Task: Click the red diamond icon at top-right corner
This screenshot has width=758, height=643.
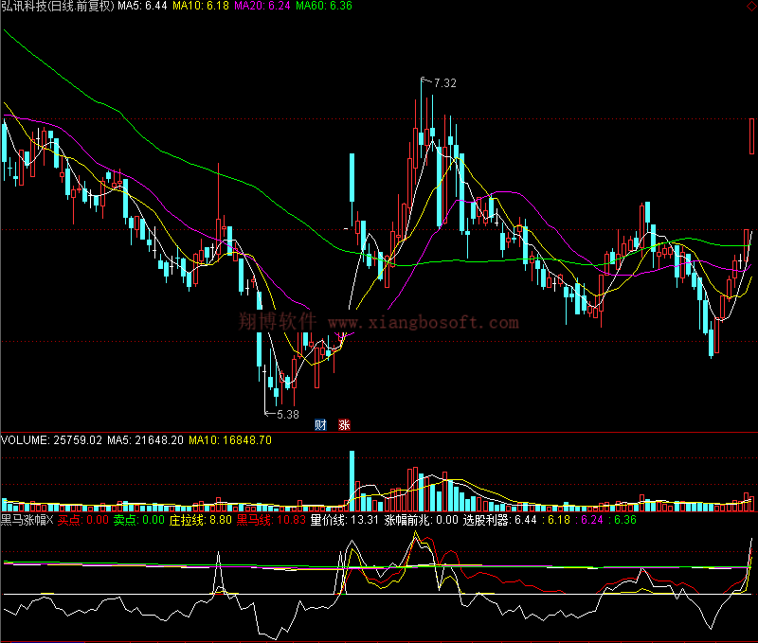Action: 750,7
